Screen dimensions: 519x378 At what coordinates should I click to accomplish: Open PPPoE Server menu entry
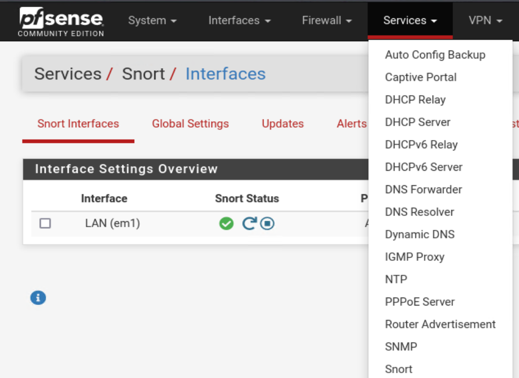point(420,302)
